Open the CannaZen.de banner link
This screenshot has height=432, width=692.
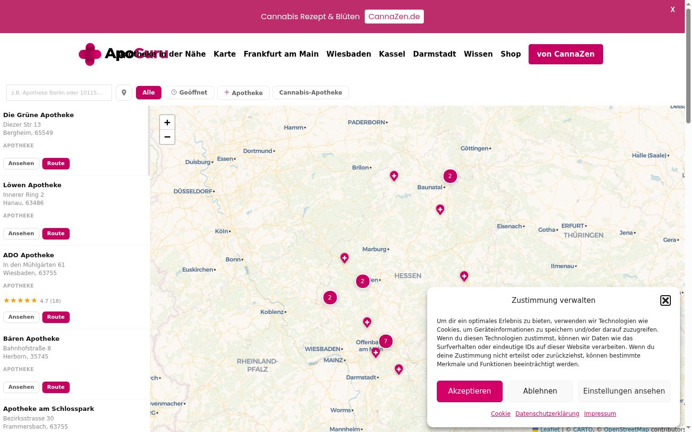(x=394, y=16)
